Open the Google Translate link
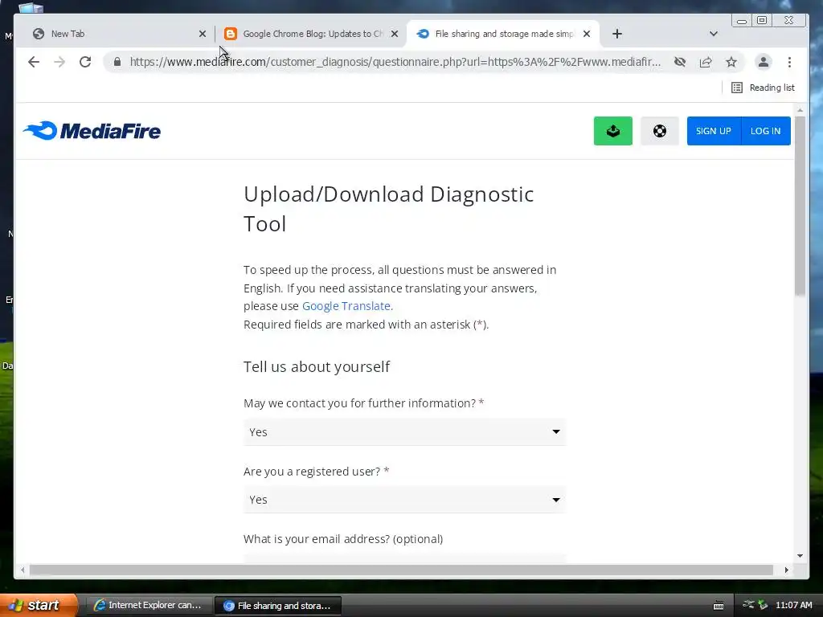The height and width of the screenshot is (617, 823). pos(346,306)
